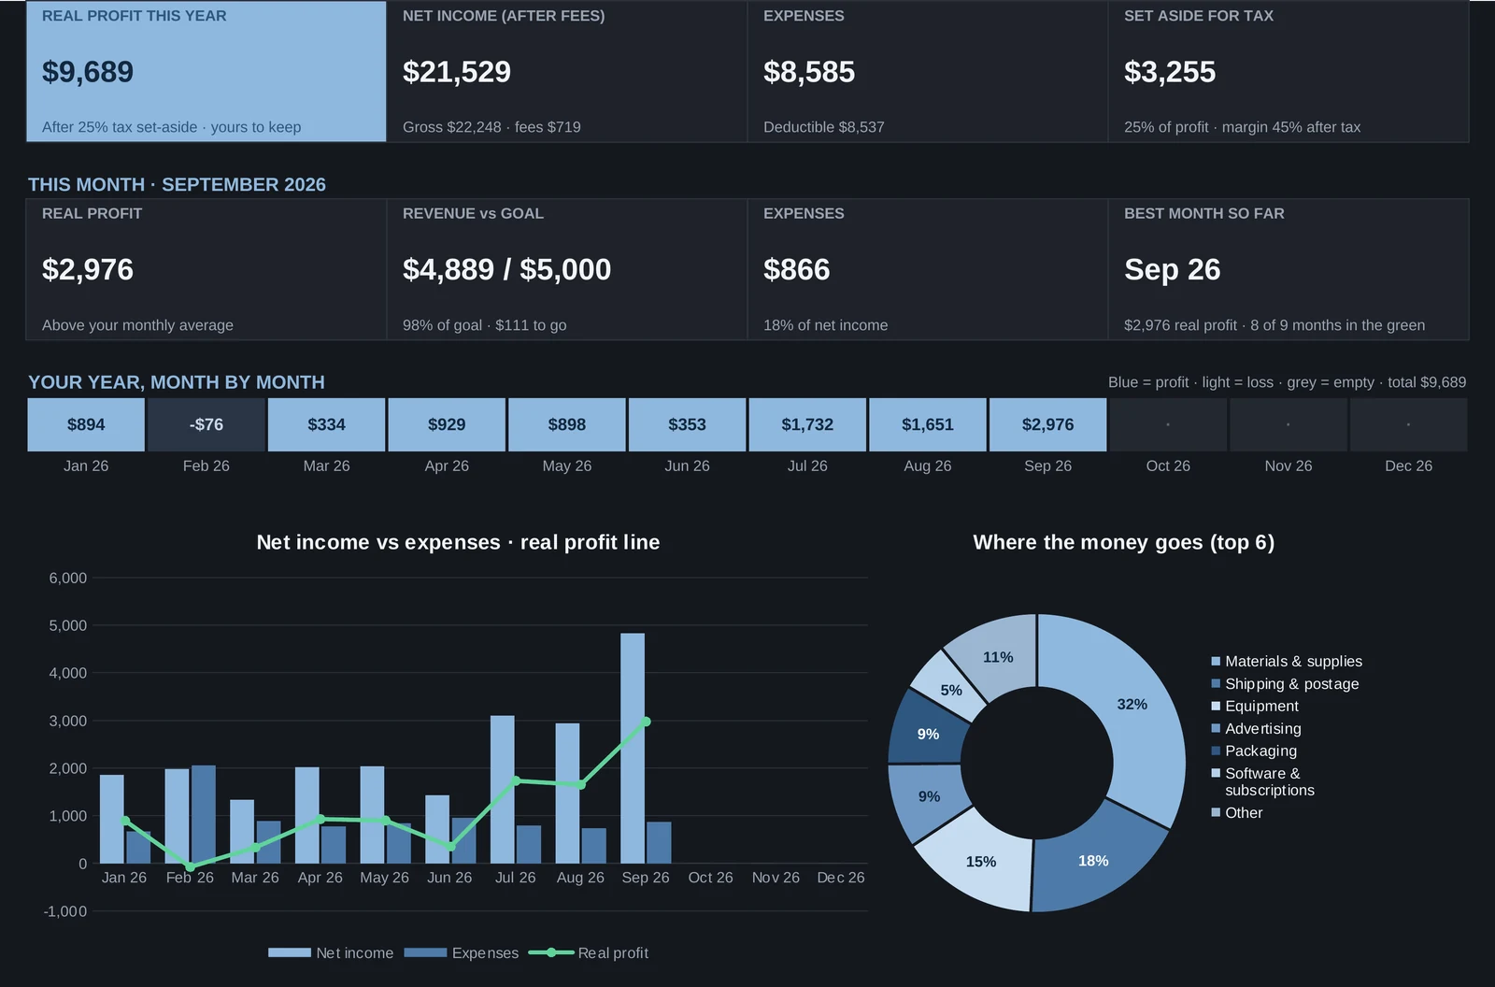The height and width of the screenshot is (987, 1495).
Task: Click the empty Nov 26 tile
Action: (1289, 424)
